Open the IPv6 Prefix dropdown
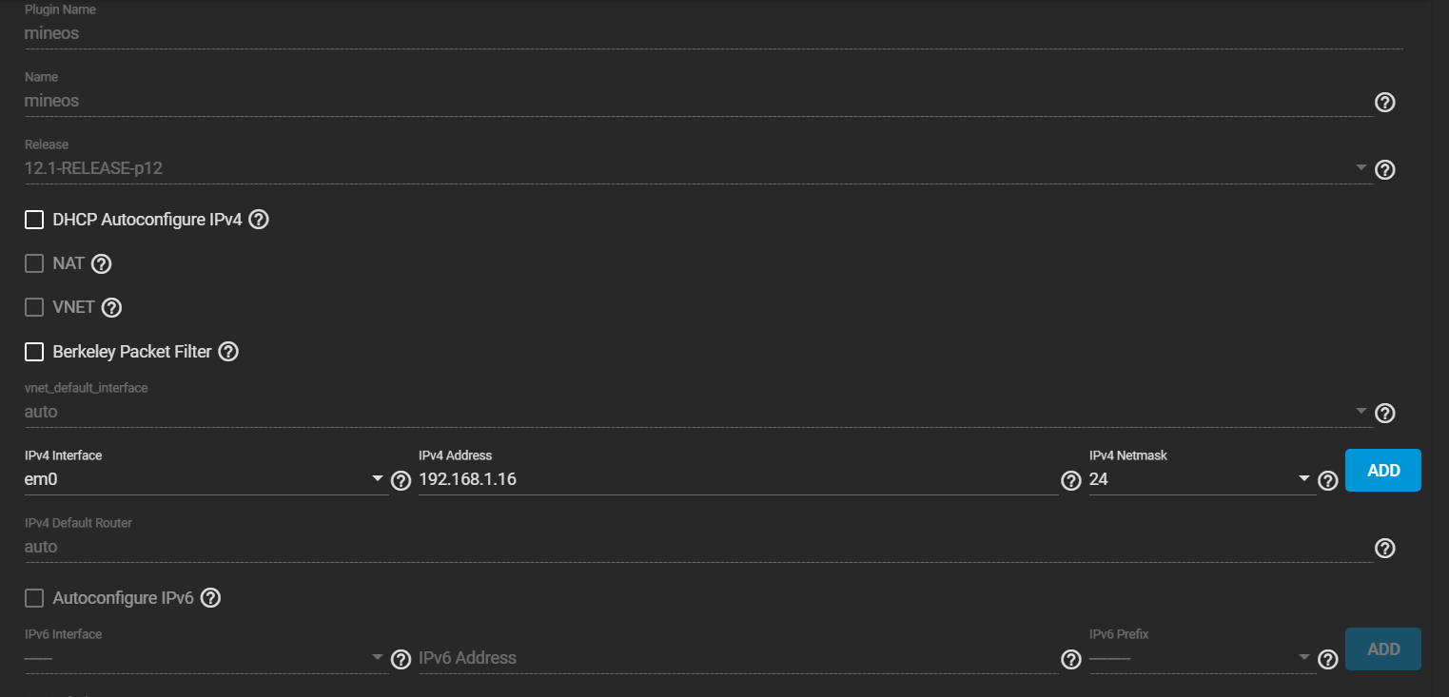 coord(1201,658)
